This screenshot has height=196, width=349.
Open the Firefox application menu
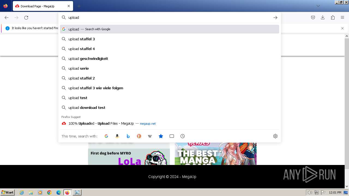(342, 17)
